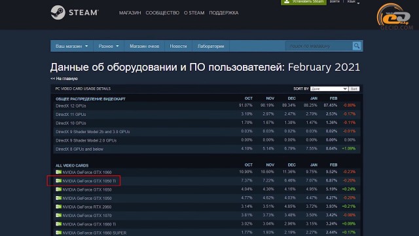Select DirectX 11 GPUs row

207,114
